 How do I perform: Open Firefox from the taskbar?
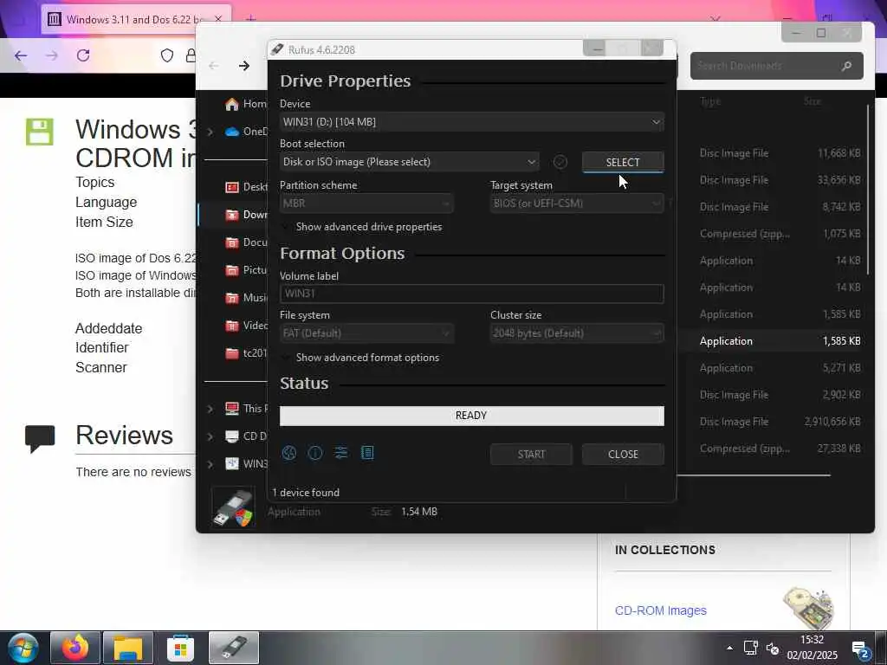tap(75, 648)
